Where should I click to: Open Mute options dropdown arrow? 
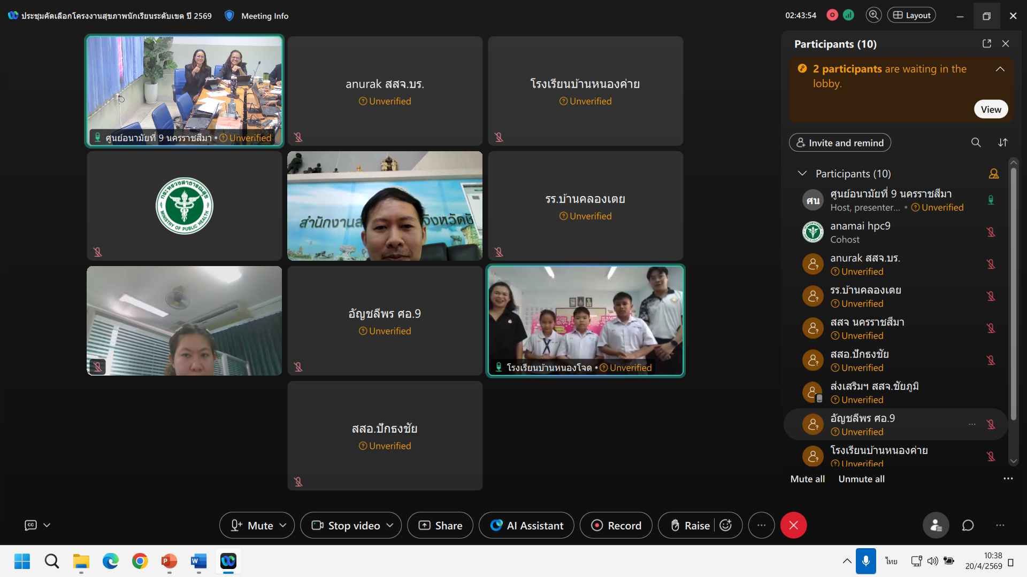point(283,526)
